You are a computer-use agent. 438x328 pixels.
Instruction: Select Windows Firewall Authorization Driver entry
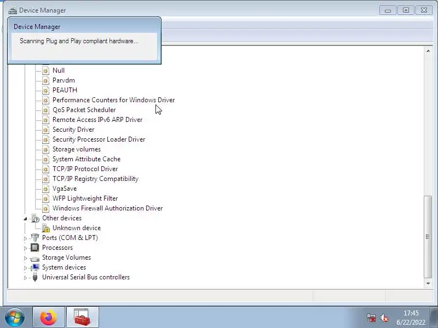(107, 208)
